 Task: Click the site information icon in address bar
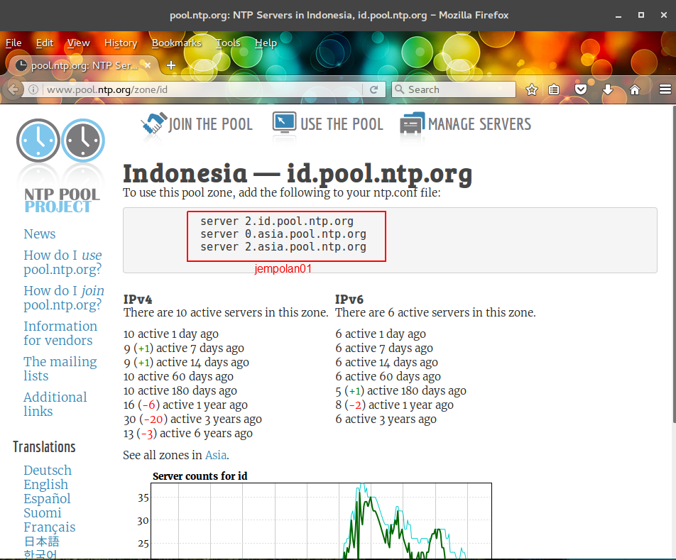point(33,89)
